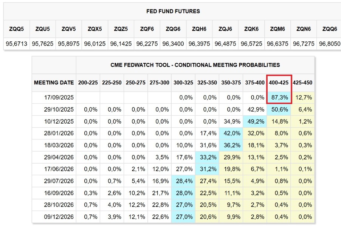
Task: Click the CME FedWatch Tool table heading
Action: (x=195, y=65)
